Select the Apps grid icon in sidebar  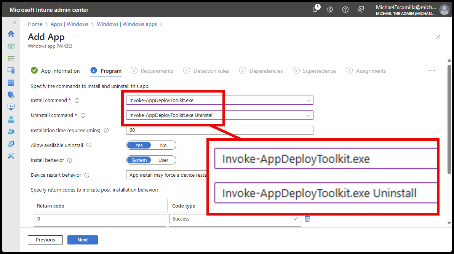point(11,82)
